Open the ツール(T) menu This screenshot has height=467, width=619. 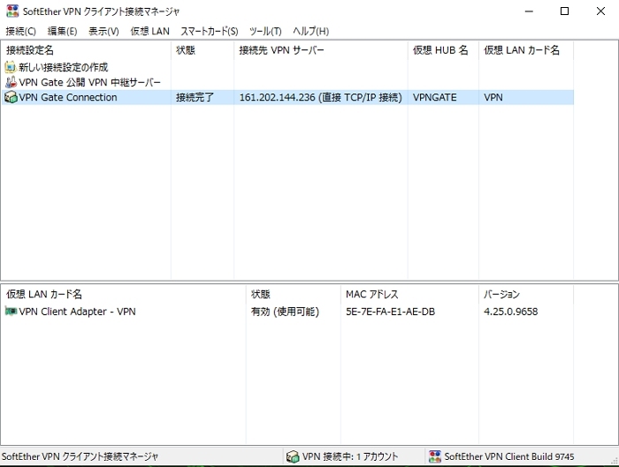265,31
